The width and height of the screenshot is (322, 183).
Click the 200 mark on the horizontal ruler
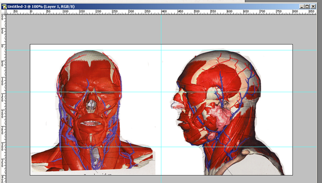(98, 11)
